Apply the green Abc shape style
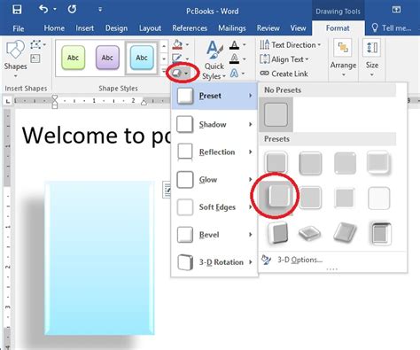The image size is (420, 350). pyautogui.click(x=74, y=58)
